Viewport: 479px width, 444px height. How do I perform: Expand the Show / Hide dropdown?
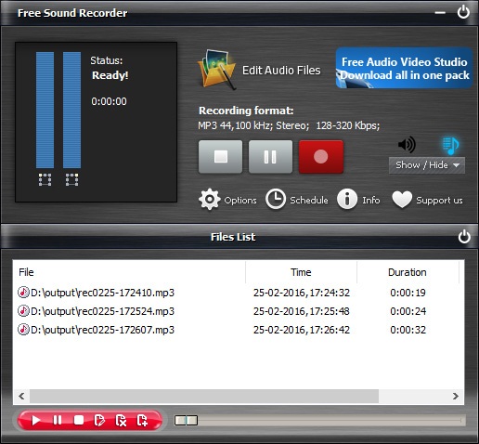tap(427, 165)
